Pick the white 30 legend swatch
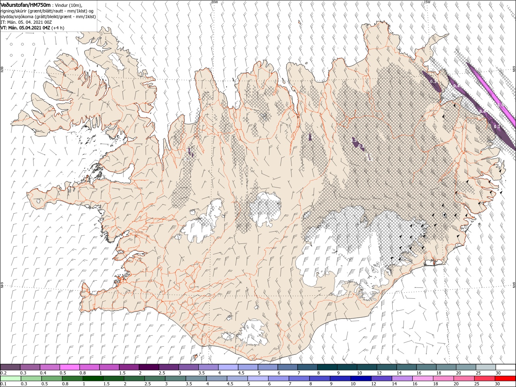 (506, 367)
